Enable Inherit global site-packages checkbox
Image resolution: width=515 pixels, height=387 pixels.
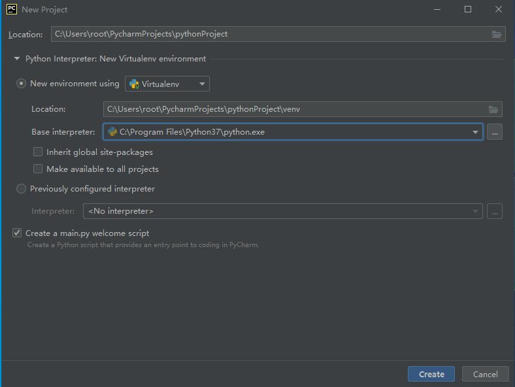click(38, 152)
